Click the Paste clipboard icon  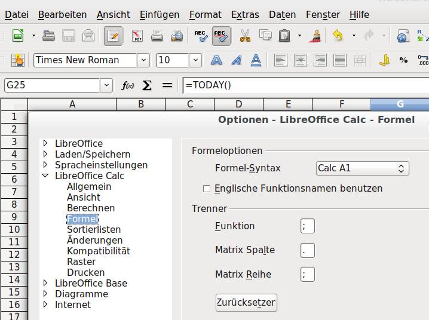pyautogui.click(x=284, y=36)
